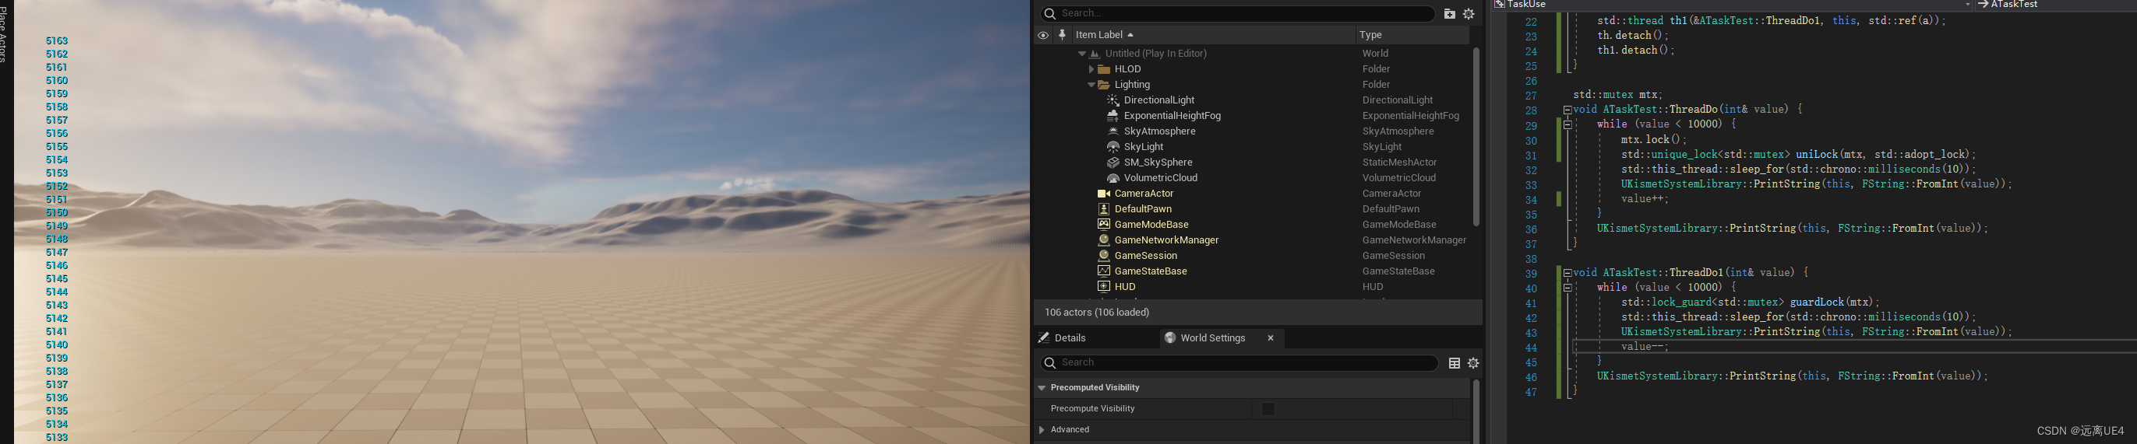
Task: Click the printed number 5163 in viewport
Action: pyautogui.click(x=56, y=40)
